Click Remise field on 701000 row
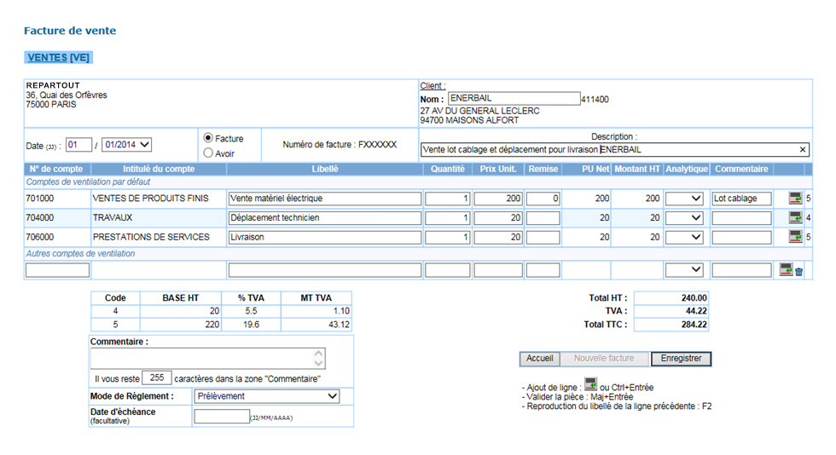Image resolution: width=836 pixels, height=455 pixels. [543, 199]
